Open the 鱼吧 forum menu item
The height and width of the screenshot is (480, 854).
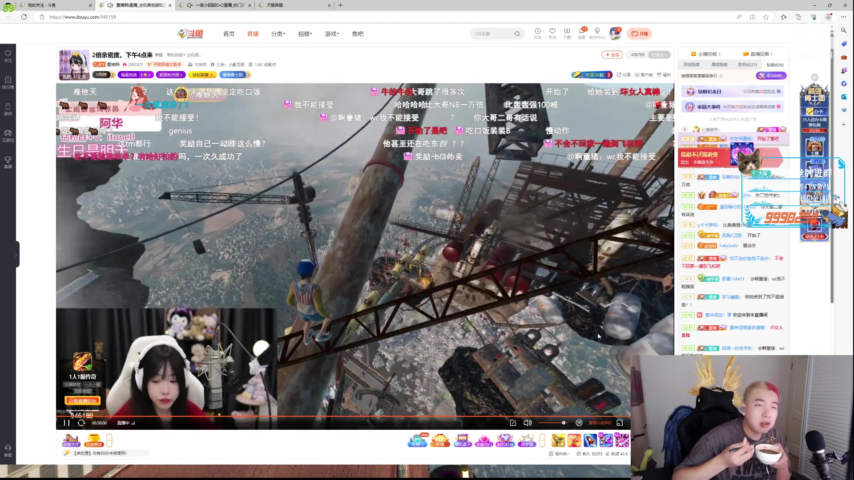[358, 34]
